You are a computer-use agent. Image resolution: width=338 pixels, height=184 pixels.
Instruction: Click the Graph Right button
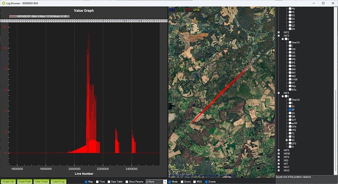(x=24, y=182)
